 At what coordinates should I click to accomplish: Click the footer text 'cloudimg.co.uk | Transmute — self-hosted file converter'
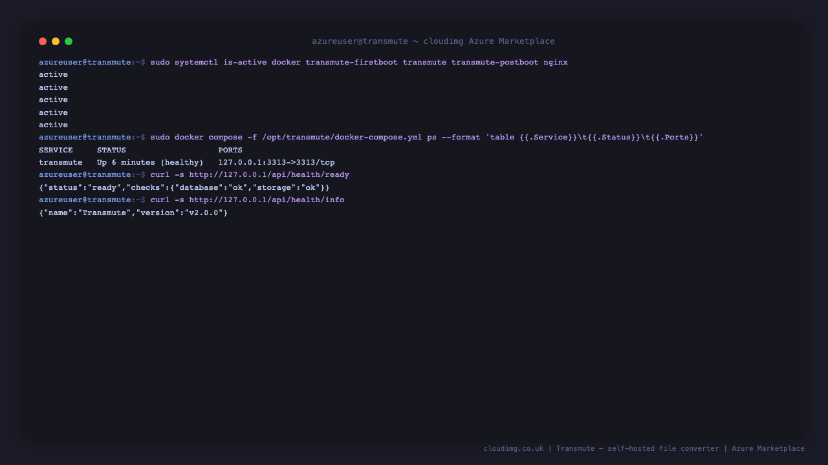point(602,448)
